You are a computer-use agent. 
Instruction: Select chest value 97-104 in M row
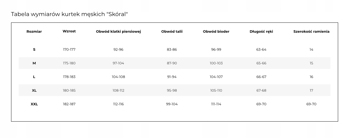click(118, 63)
